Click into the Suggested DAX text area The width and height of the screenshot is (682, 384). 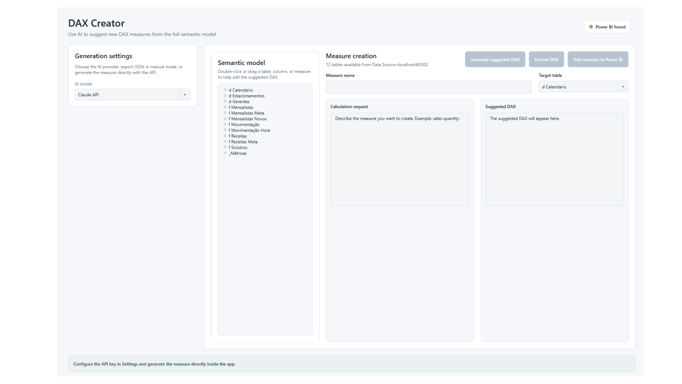(x=554, y=159)
